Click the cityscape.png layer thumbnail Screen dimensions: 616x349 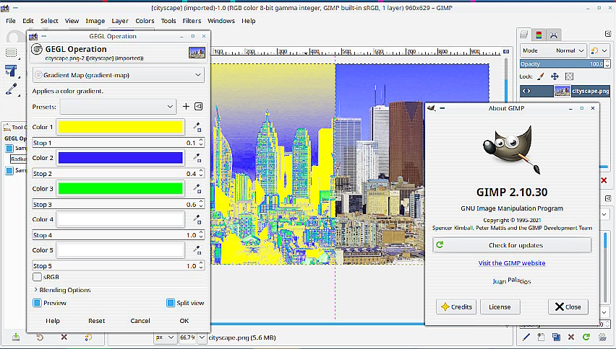[x=562, y=91]
